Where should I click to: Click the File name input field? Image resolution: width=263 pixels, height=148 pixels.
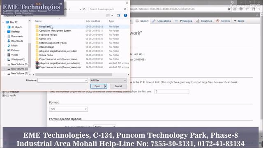[61, 81]
